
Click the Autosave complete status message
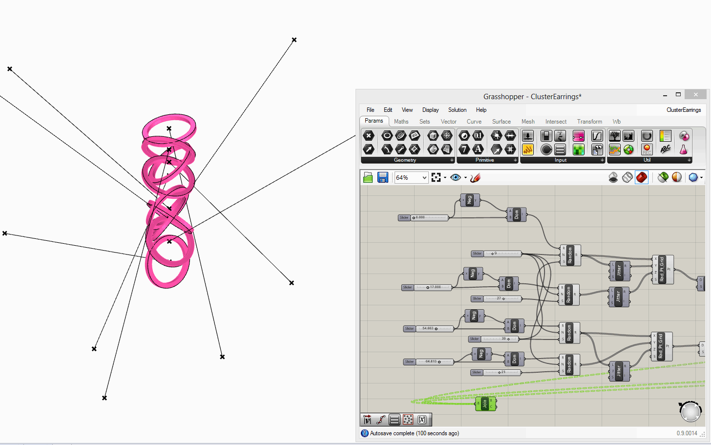click(415, 433)
